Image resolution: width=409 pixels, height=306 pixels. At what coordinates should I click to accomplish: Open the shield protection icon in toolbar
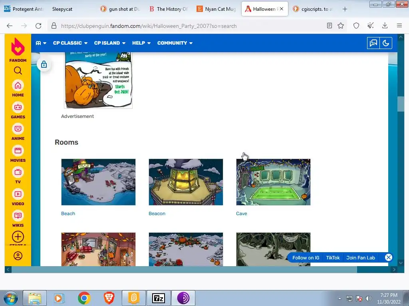(356, 25)
